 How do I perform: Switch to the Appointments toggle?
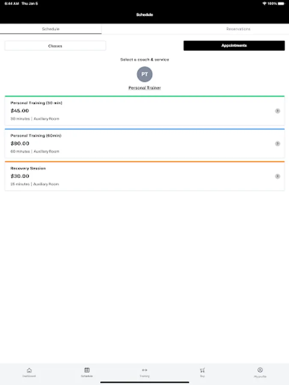click(234, 45)
